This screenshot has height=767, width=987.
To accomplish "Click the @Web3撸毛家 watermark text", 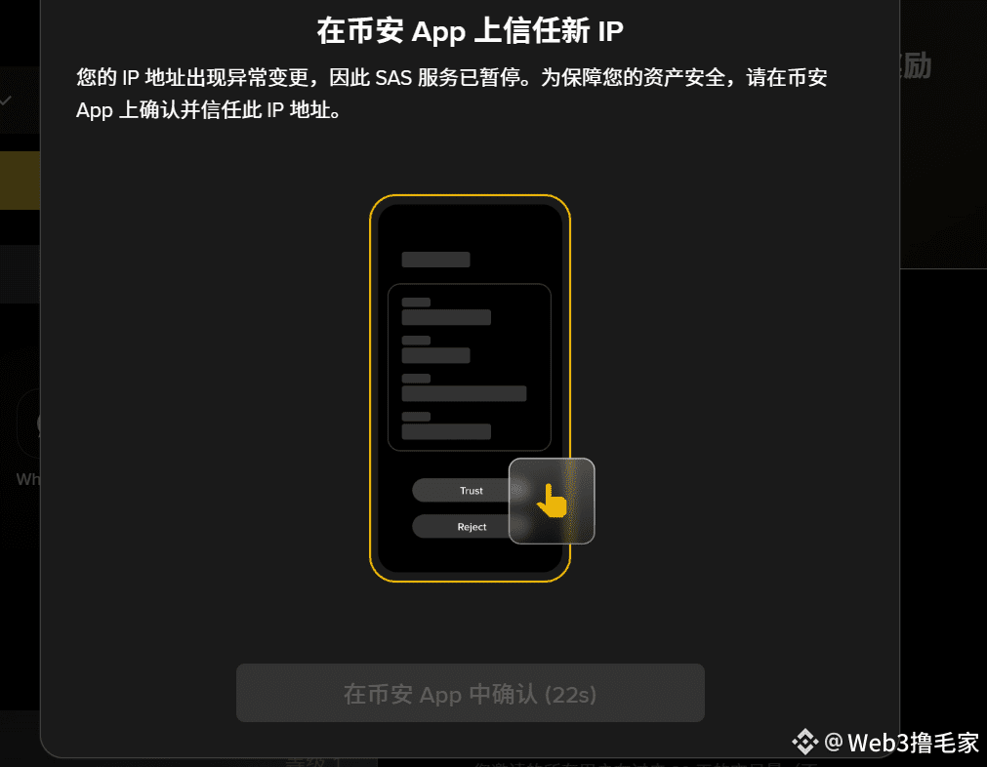I will coord(901,743).
